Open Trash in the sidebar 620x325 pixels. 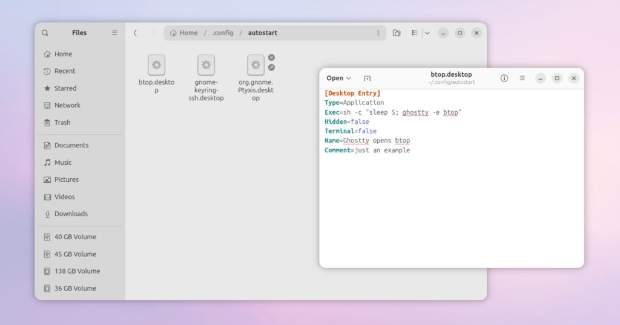click(62, 123)
